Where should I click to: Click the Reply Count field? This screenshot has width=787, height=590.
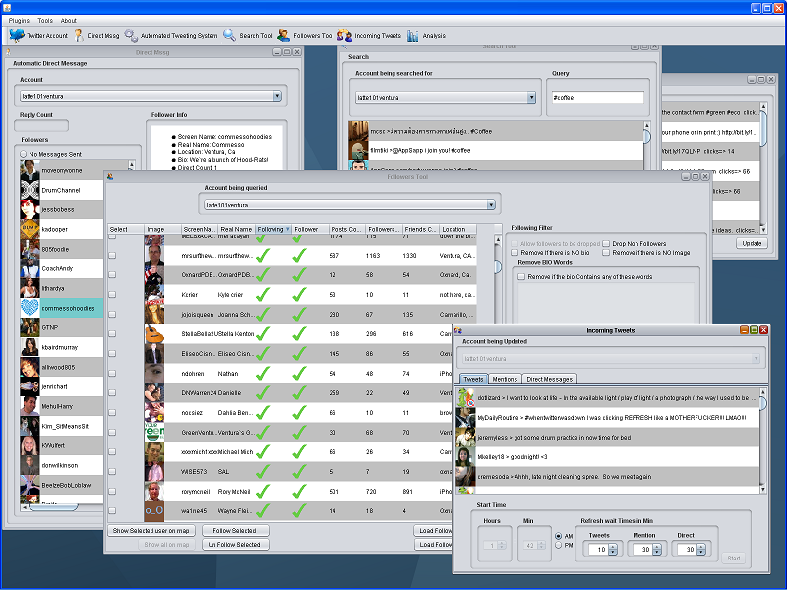(x=41, y=126)
